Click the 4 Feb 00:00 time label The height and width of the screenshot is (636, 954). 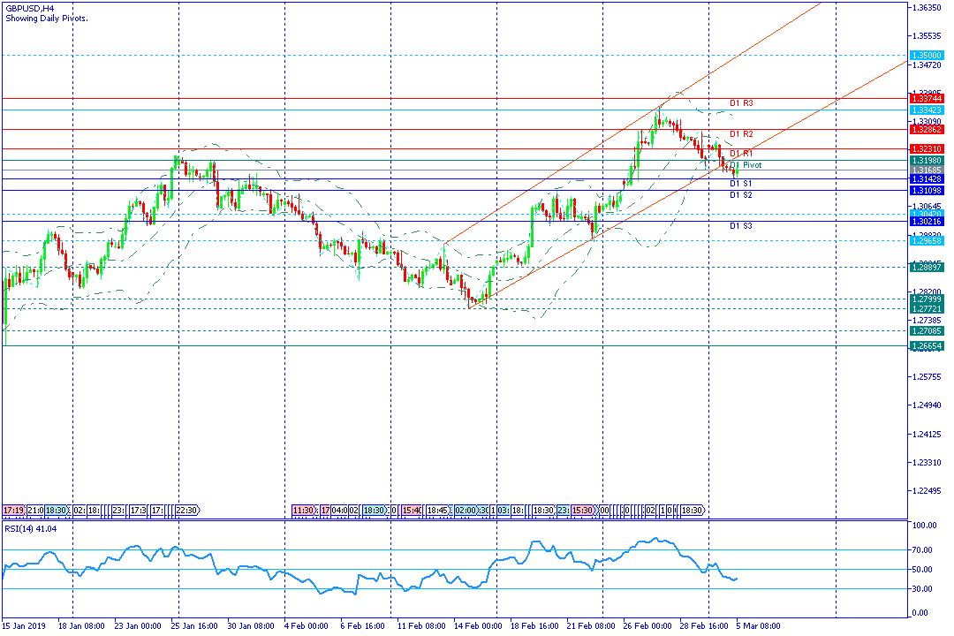pyautogui.click(x=307, y=626)
